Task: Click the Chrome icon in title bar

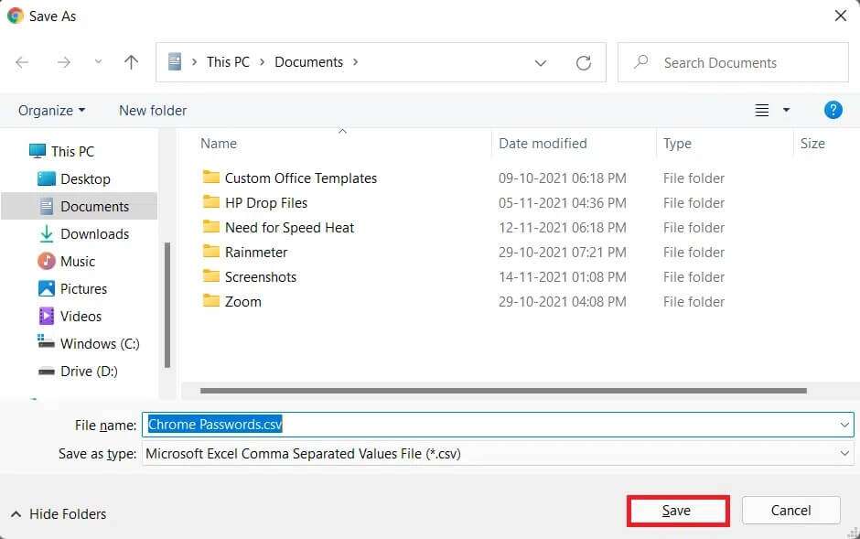Action: (x=16, y=16)
